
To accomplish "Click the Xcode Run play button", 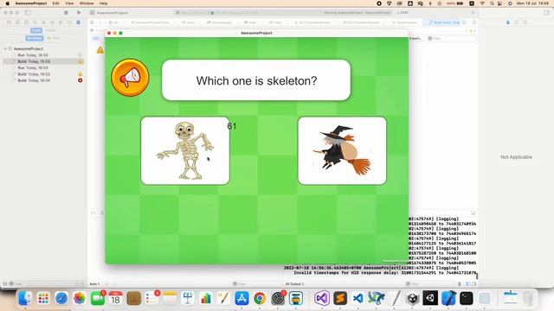I will point(79,13).
